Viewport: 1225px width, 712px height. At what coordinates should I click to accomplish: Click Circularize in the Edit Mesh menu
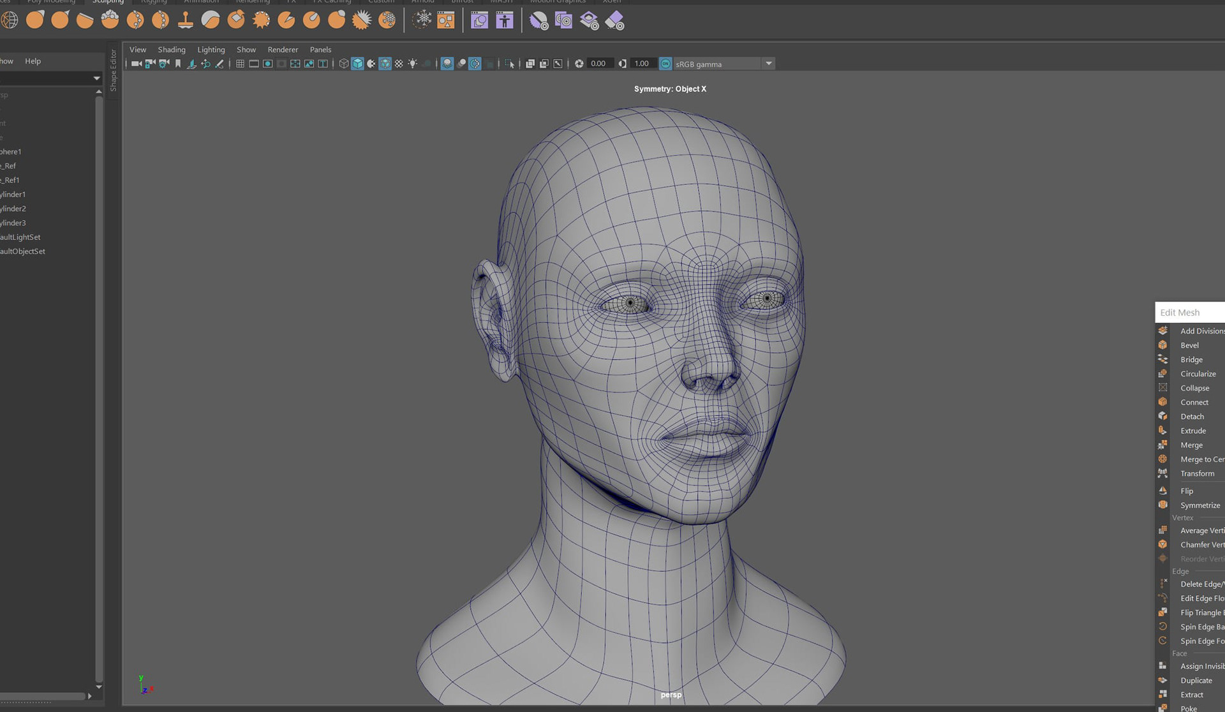(x=1198, y=374)
